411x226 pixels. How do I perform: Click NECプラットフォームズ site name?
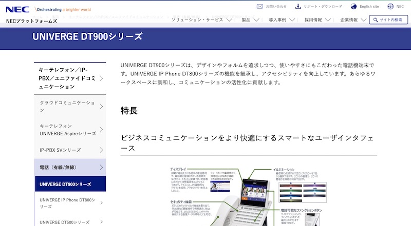tap(31, 21)
